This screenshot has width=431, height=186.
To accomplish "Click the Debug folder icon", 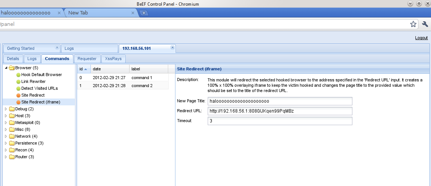I will tap(11, 109).
